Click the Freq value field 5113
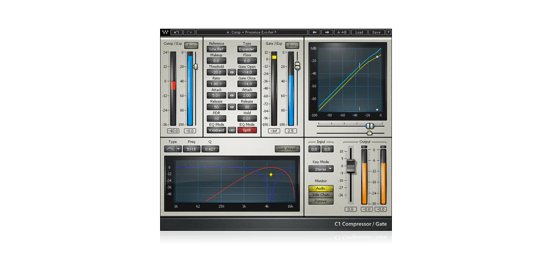The width and height of the screenshot is (552, 276). click(x=192, y=149)
